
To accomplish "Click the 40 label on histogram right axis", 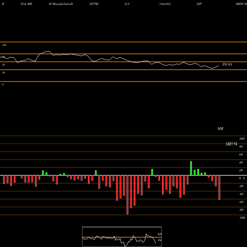I will pos(241,163).
